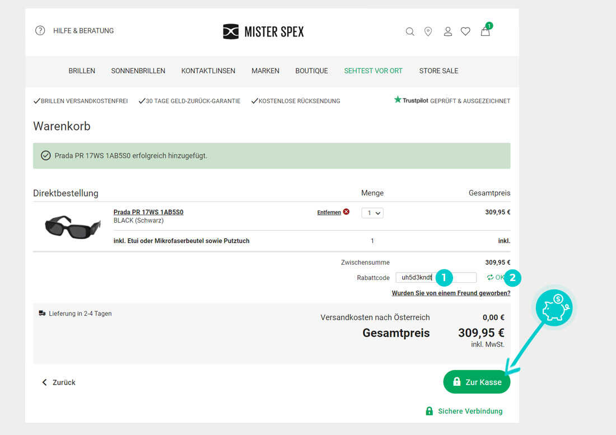
Task: Click the delivery truck icon
Action: (x=42, y=314)
